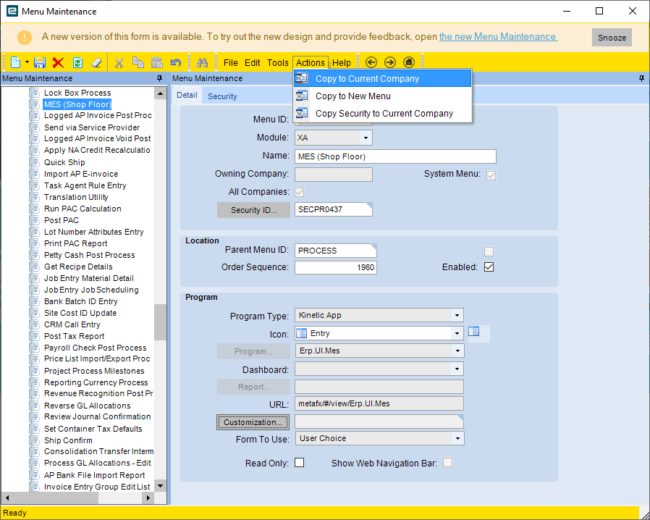Click the Epicor app icon in title bar

coord(12,11)
